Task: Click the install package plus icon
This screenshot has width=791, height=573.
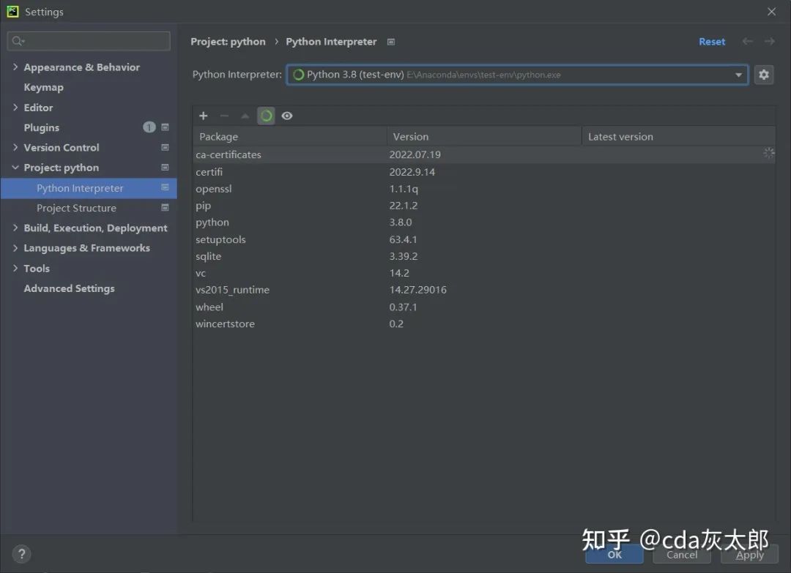Action: click(x=204, y=116)
